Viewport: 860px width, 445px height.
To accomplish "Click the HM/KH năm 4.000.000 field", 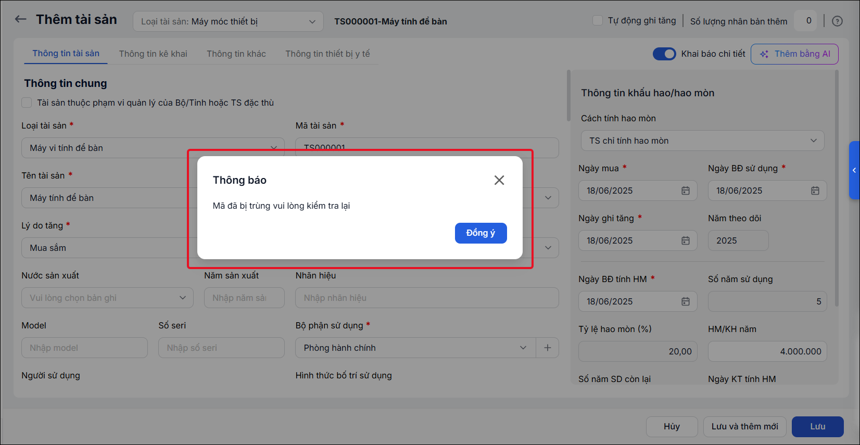I will (x=767, y=351).
